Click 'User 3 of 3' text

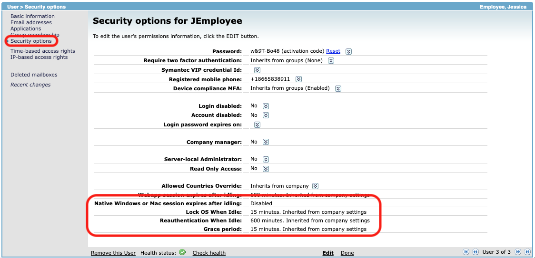pyautogui.click(x=496, y=252)
